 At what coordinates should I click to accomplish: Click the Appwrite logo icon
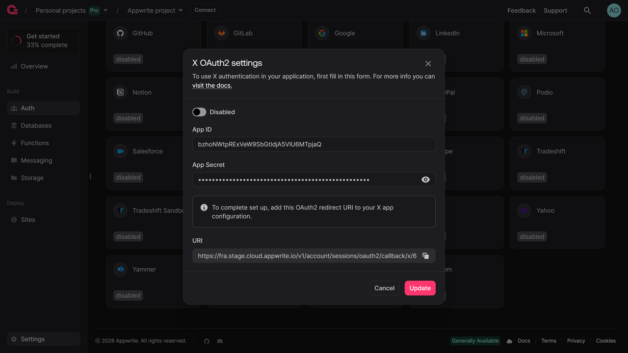point(12,10)
